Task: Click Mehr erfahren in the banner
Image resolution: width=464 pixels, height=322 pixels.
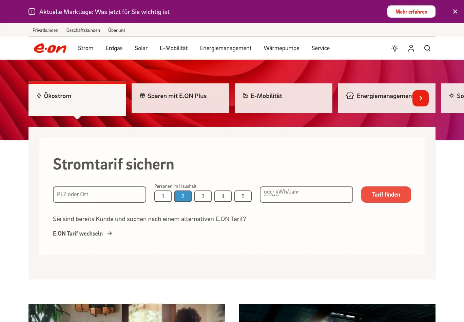Action: coord(411,12)
